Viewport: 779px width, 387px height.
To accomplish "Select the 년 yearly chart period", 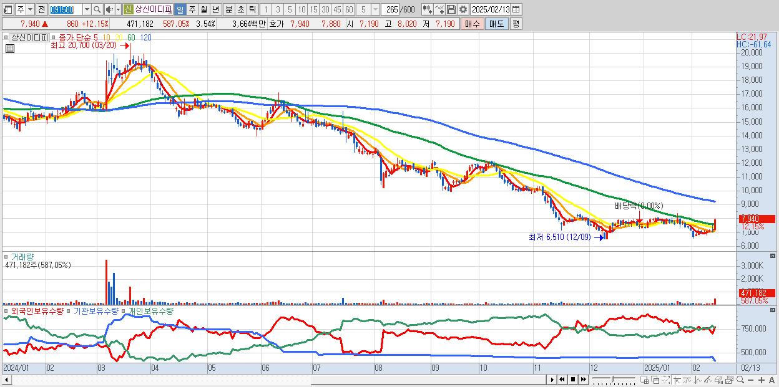I will pos(215,9).
